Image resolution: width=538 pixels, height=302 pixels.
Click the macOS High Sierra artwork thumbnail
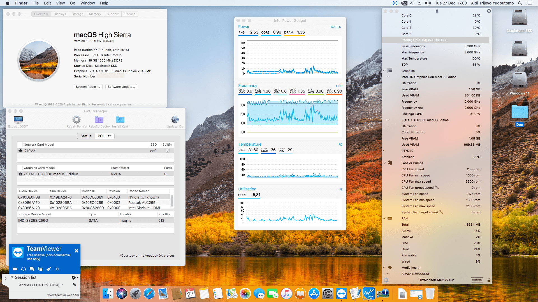(39, 60)
